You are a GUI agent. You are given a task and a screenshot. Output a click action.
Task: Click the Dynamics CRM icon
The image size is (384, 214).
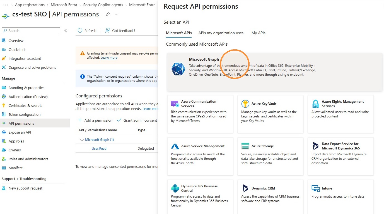pyautogui.click(x=245, y=188)
